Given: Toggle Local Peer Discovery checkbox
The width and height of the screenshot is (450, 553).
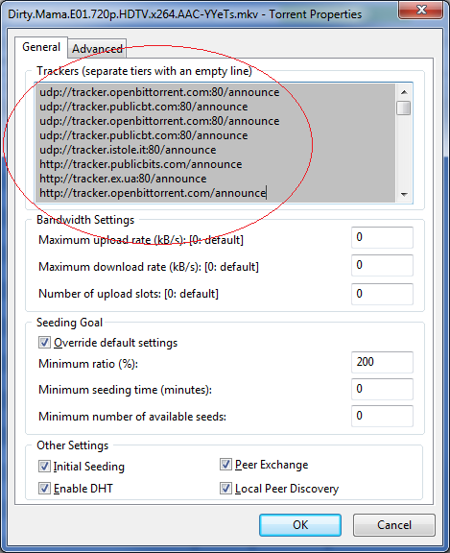Looking at the screenshot, I should pos(225,489).
